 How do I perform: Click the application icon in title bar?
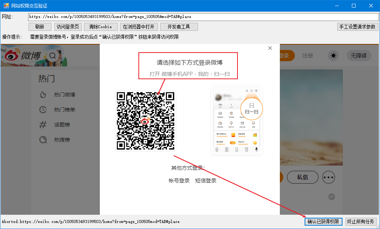pyautogui.click(x=6, y=6)
